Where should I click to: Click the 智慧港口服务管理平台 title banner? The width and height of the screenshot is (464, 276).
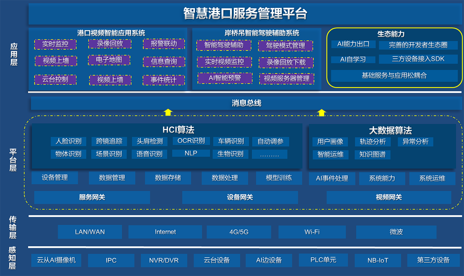pos(245,13)
